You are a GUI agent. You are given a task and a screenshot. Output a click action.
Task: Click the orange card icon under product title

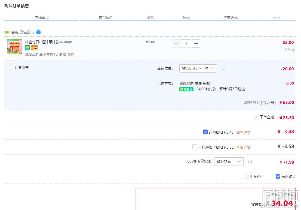point(34,48)
